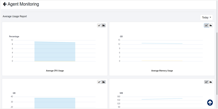Click the vertical page scrollbar
The image size is (218, 109).
coord(217,53)
